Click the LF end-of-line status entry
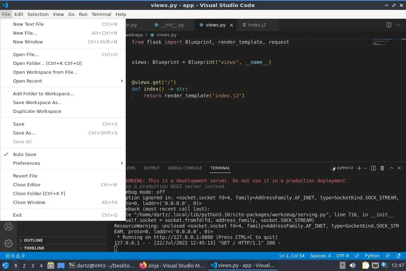This screenshot has height=271, width=406. click(x=357, y=256)
